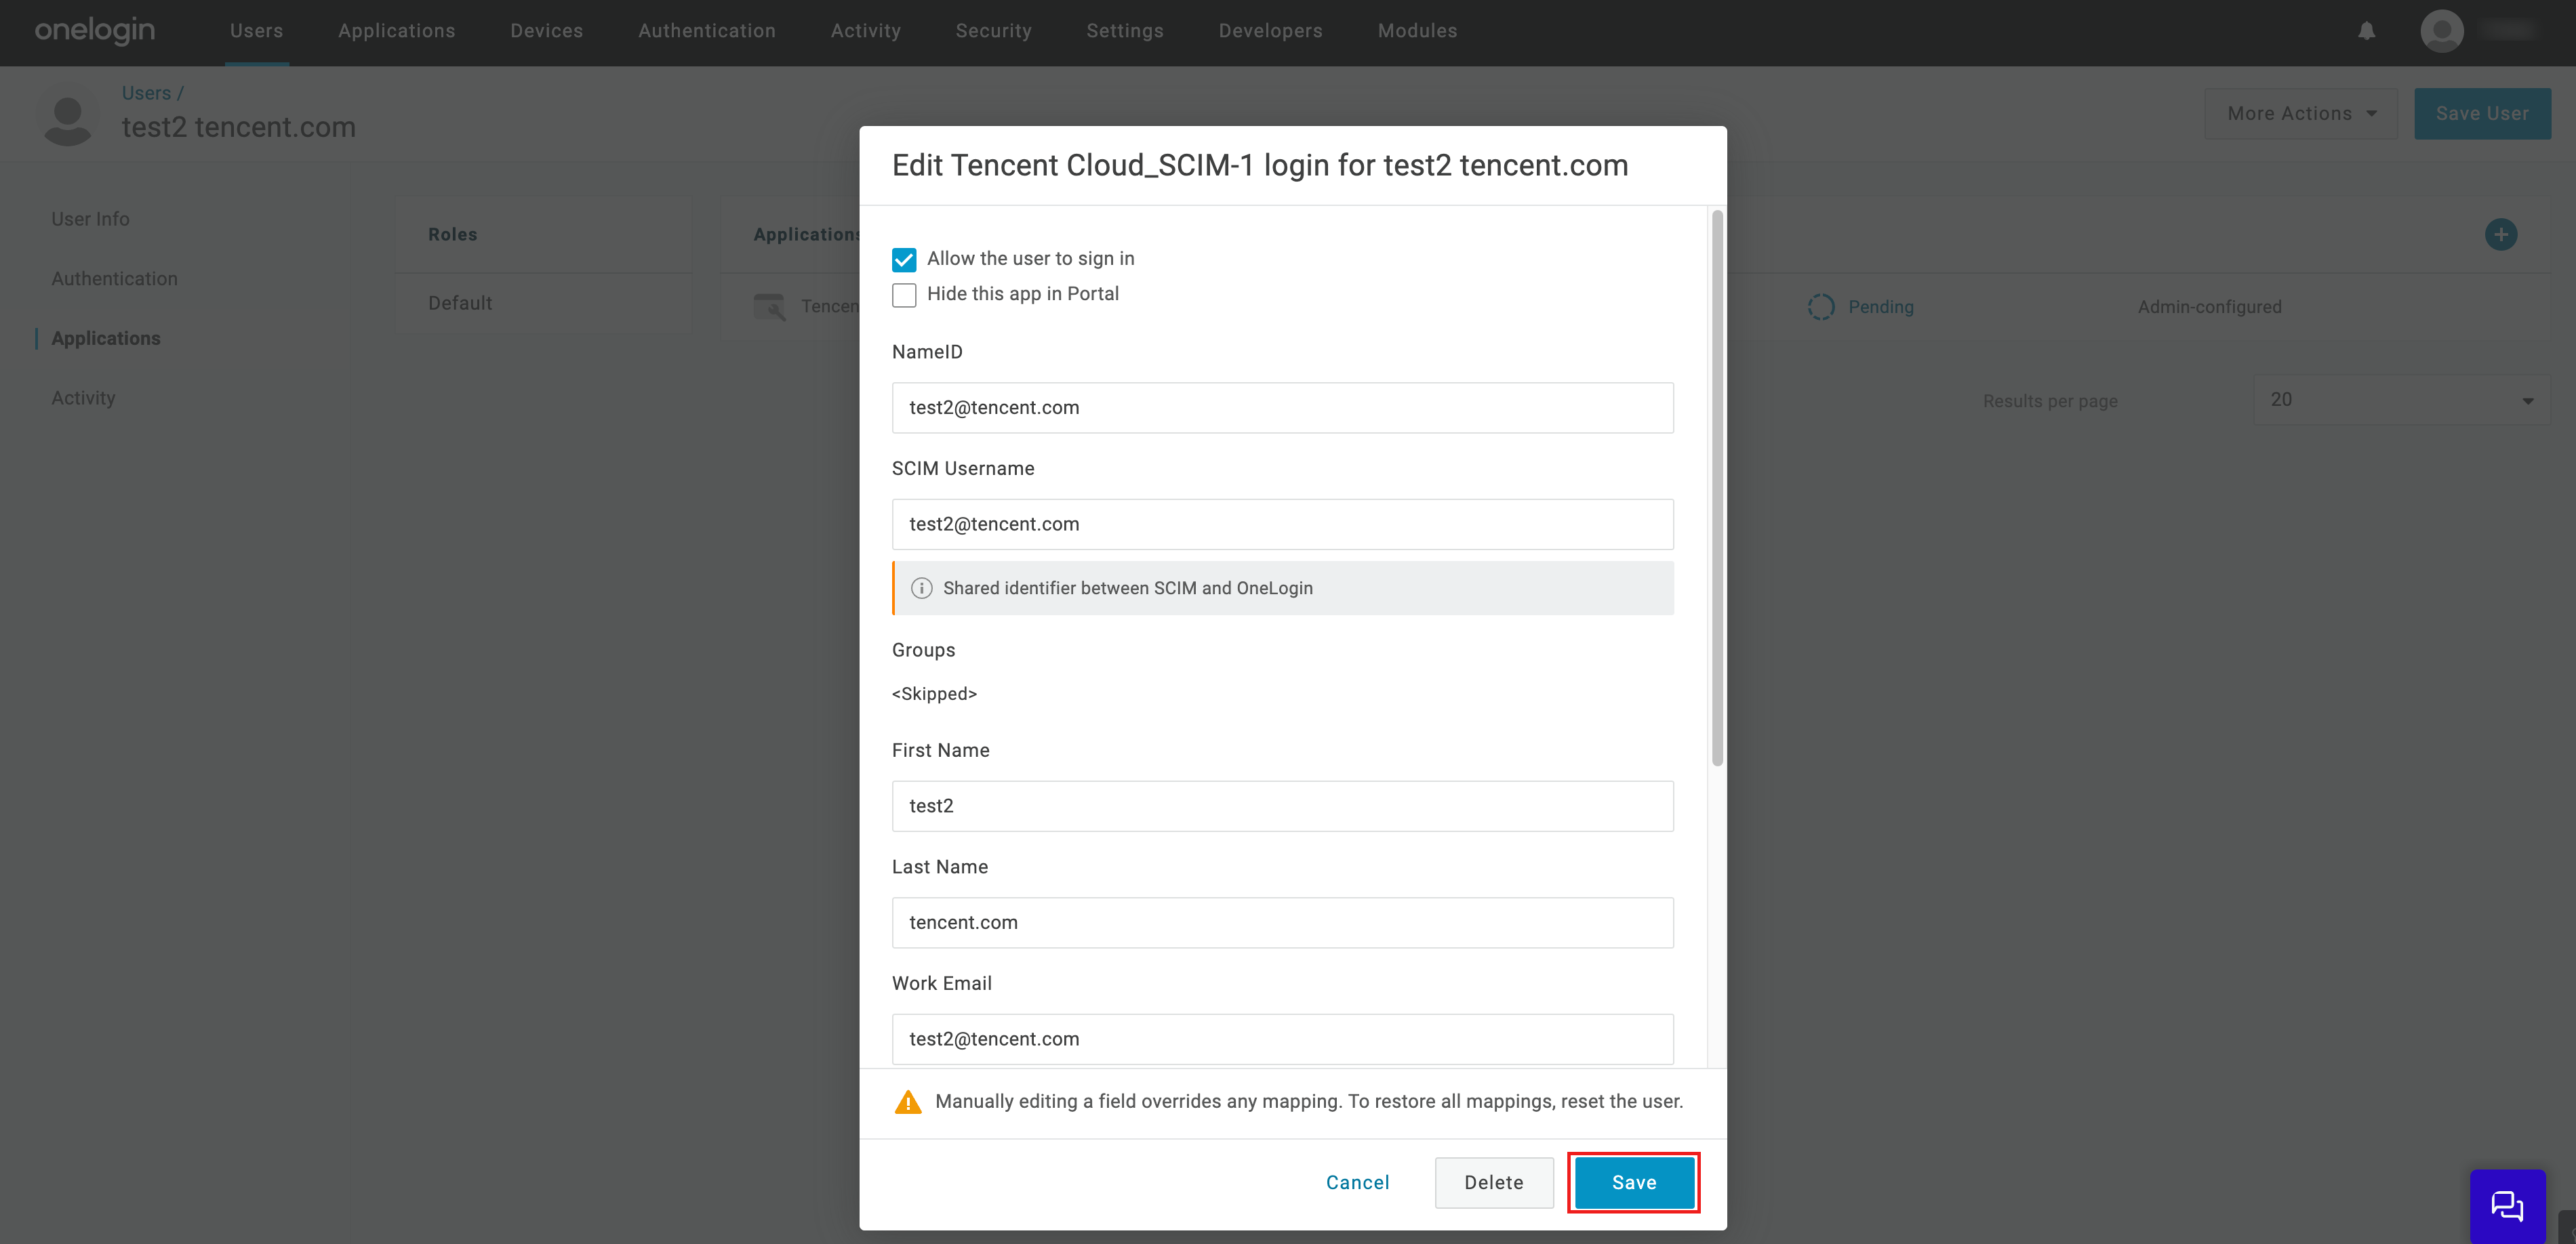Viewport: 2576px width, 1244px height.
Task: Open the user avatar menu
Action: click(x=2441, y=31)
